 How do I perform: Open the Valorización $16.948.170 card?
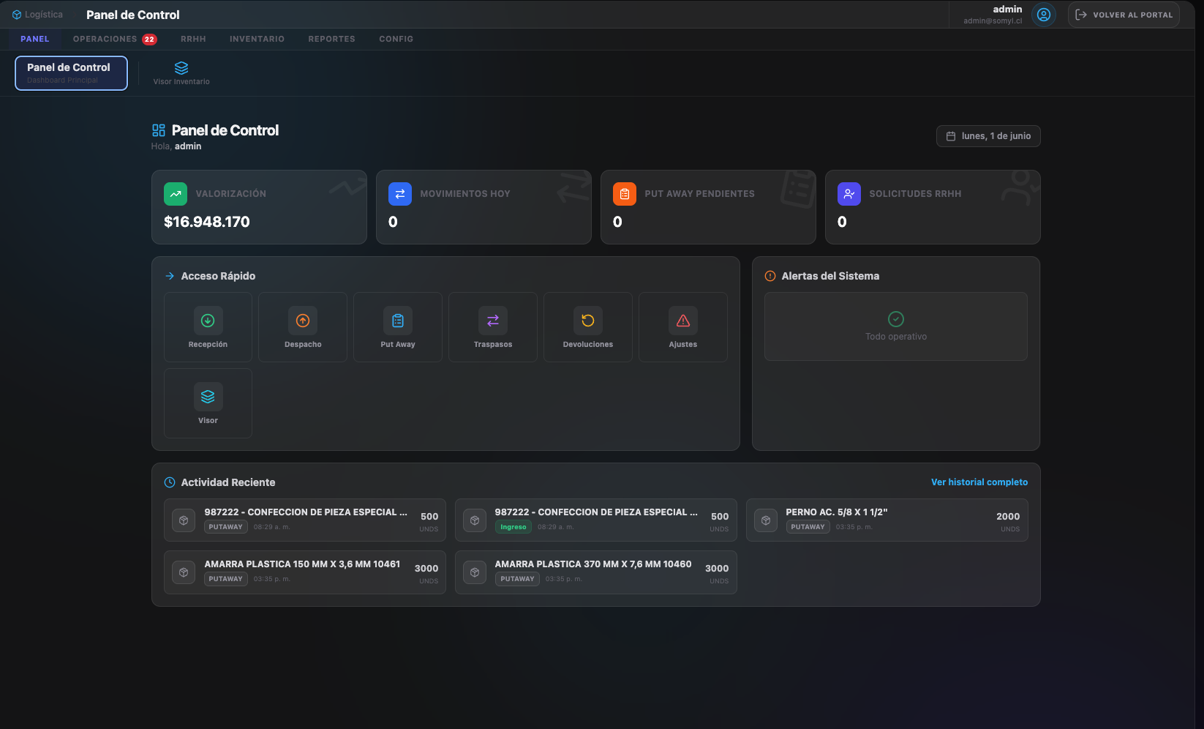259,207
